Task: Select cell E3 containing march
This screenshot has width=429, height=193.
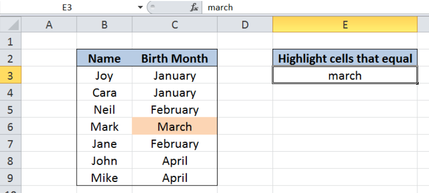Action: click(x=345, y=75)
